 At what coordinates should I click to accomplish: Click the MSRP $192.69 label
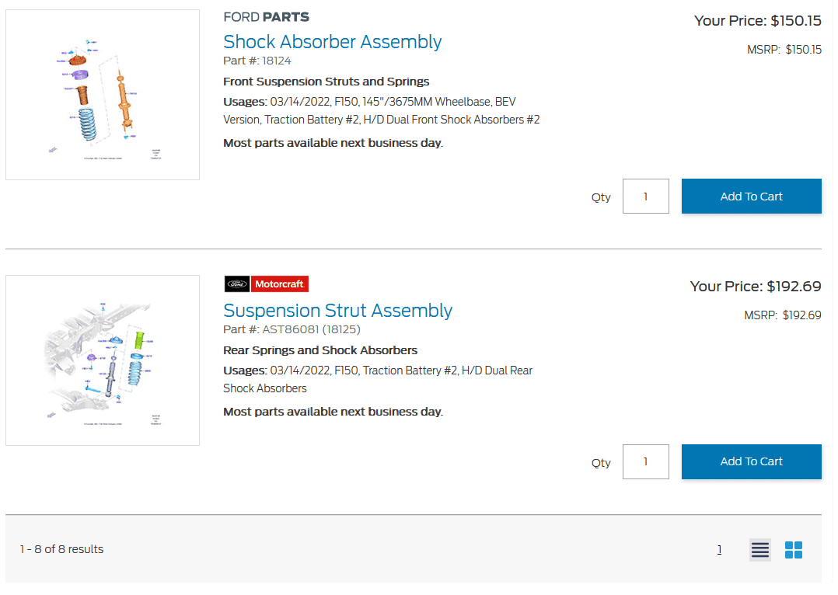click(782, 315)
